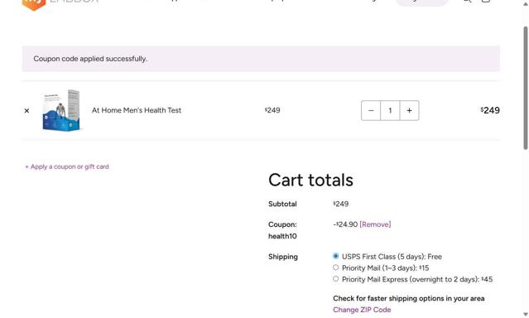Select Priority Mail 1–3 days shipping

coord(335,267)
